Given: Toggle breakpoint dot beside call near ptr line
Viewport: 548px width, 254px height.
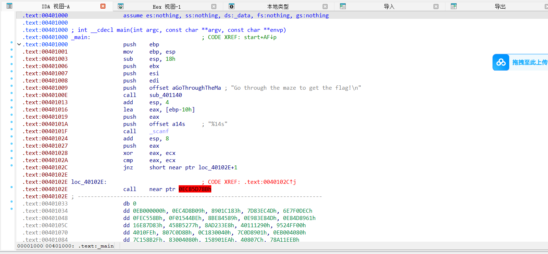Looking at the screenshot, I should pyautogui.click(x=12, y=187).
